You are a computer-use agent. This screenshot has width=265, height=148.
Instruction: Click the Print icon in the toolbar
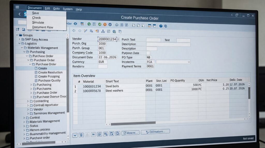[x=117, y=25]
